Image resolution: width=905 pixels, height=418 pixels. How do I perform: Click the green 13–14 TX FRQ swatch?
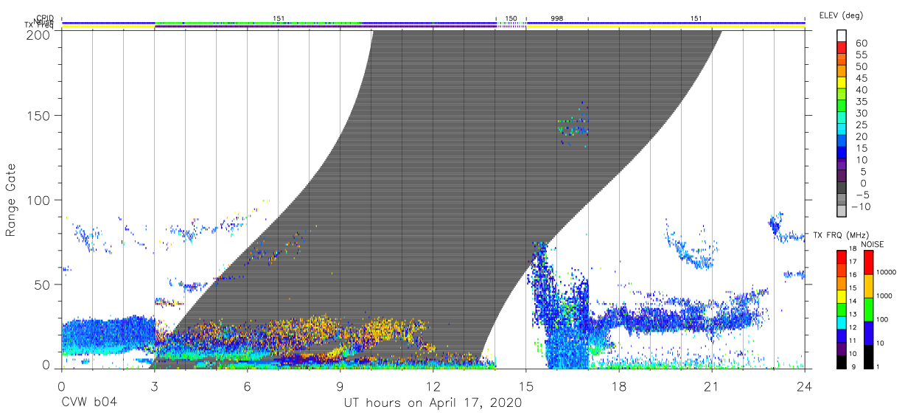click(x=841, y=309)
